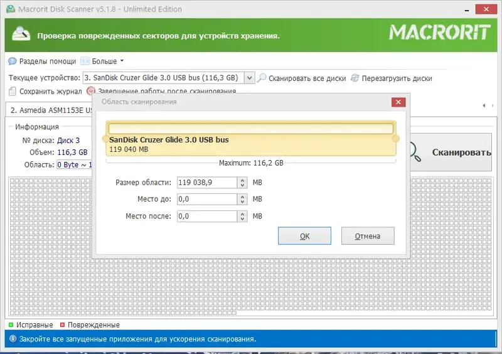Screen dimensions: 502x354
Task: Click the Место до input field
Action: 207,199
